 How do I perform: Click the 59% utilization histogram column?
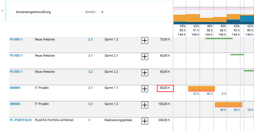[x=180, y=18]
